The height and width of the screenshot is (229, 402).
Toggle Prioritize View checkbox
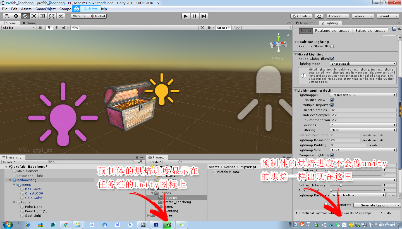(332, 100)
